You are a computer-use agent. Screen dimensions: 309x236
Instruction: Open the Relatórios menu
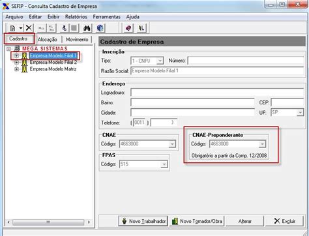pyautogui.click(x=76, y=17)
